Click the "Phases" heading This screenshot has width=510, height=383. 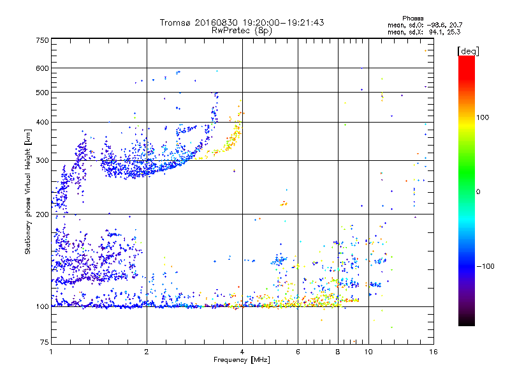pyautogui.click(x=412, y=19)
